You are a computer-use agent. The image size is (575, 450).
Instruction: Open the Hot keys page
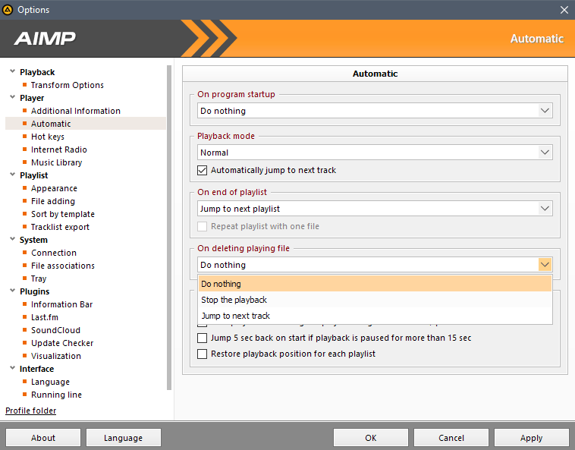coord(48,137)
